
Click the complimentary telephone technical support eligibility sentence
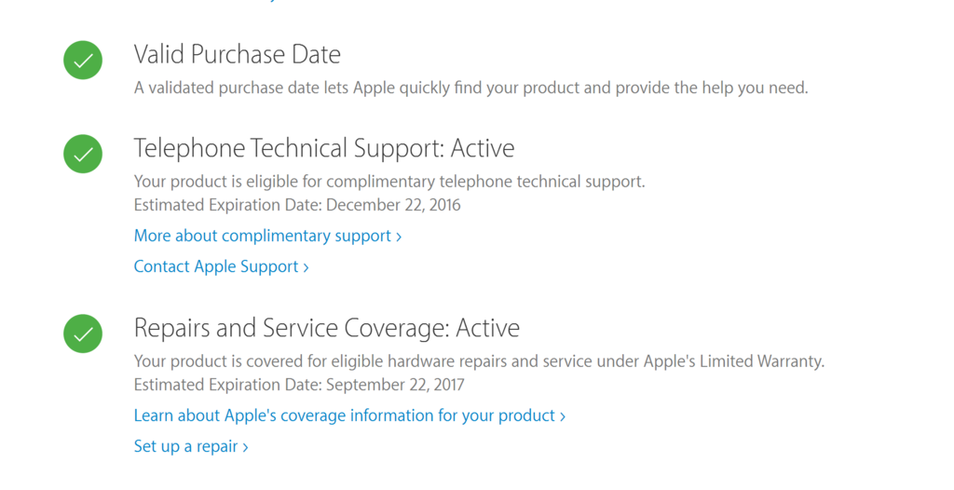click(389, 182)
